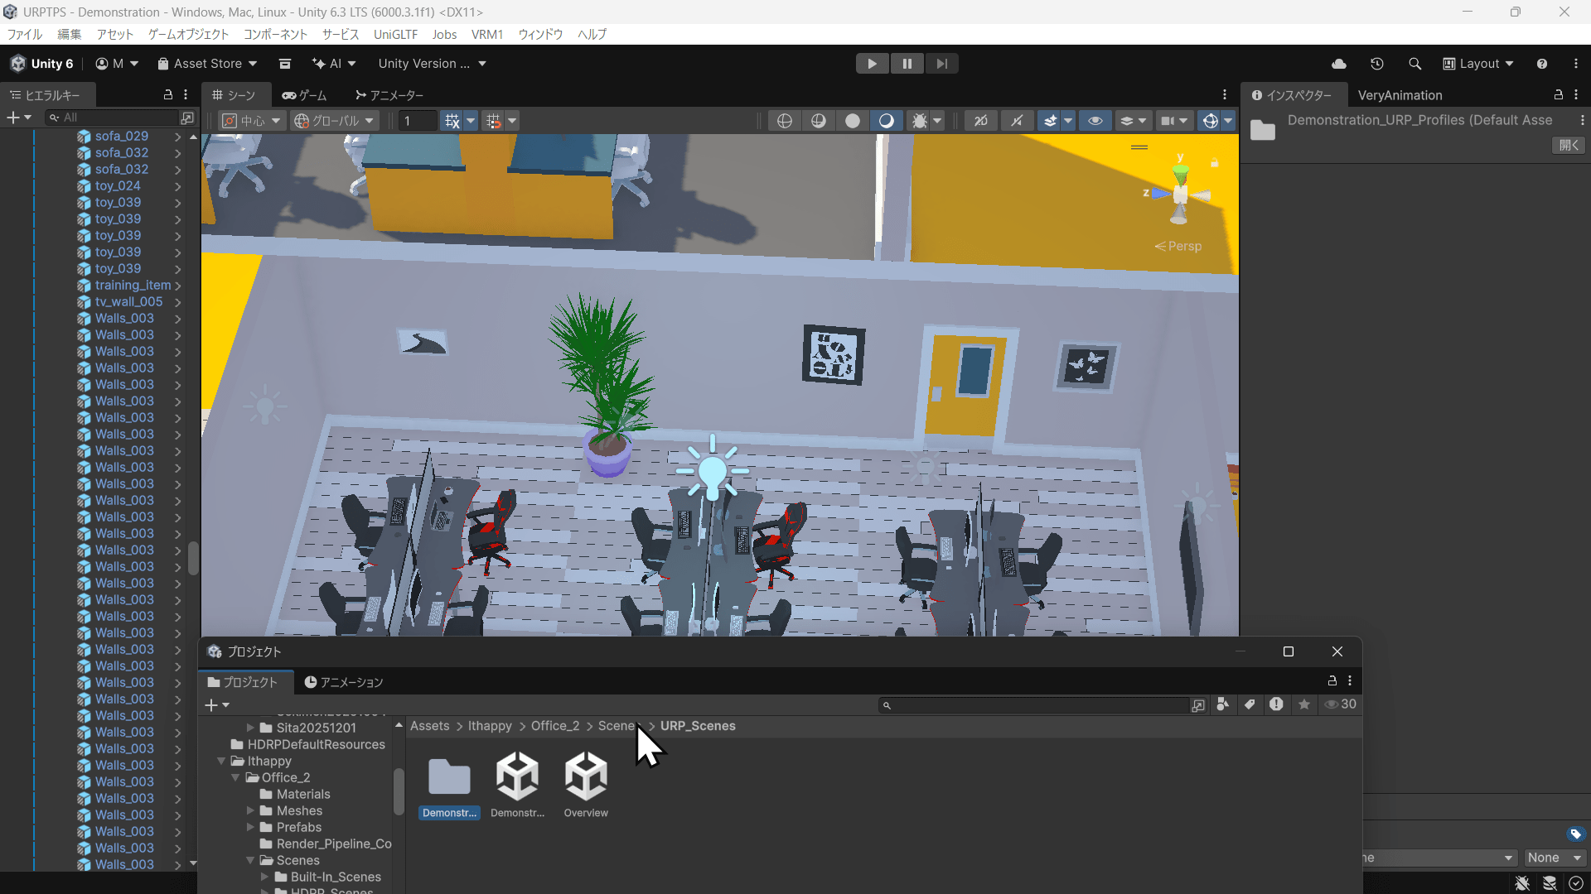1591x894 pixels.
Task: Click the Hierarchy search field
Action: pos(112,118)
